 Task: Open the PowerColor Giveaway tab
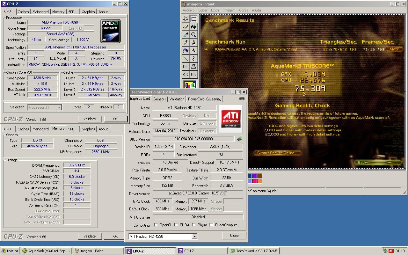click(x=205, y=99)
